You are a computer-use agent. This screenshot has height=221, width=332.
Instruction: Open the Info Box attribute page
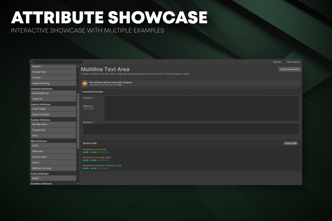click(x=53, y=78)
